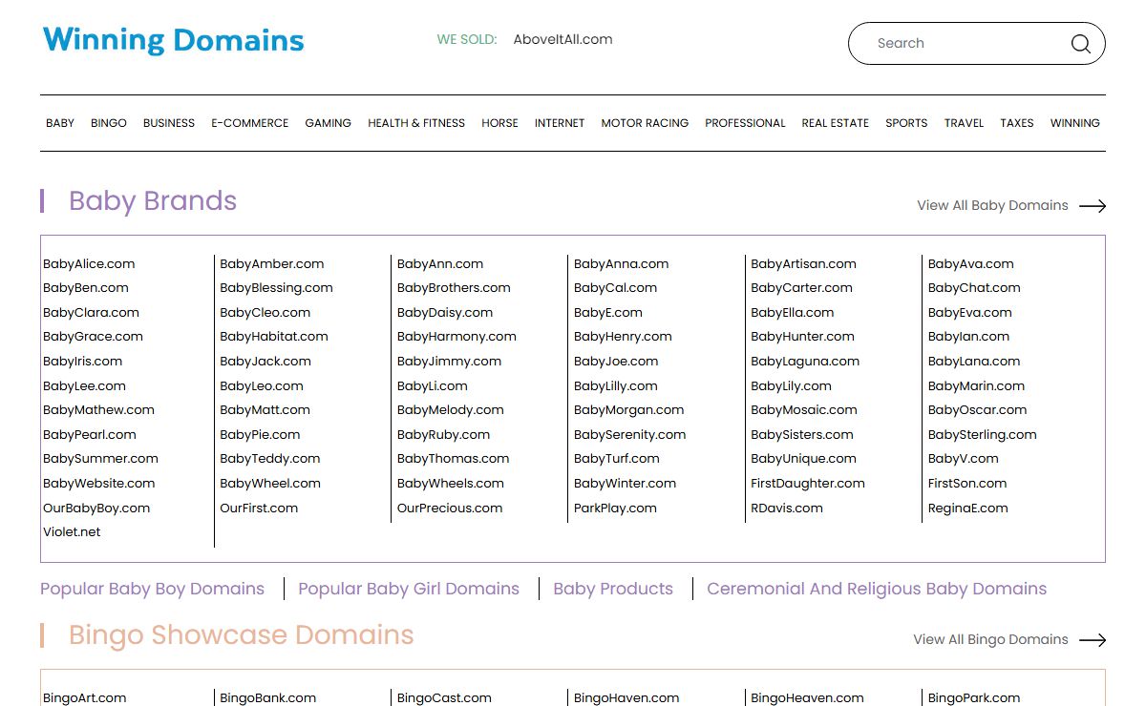Follow the View All Baby Domains link

(x=992, y=206)
